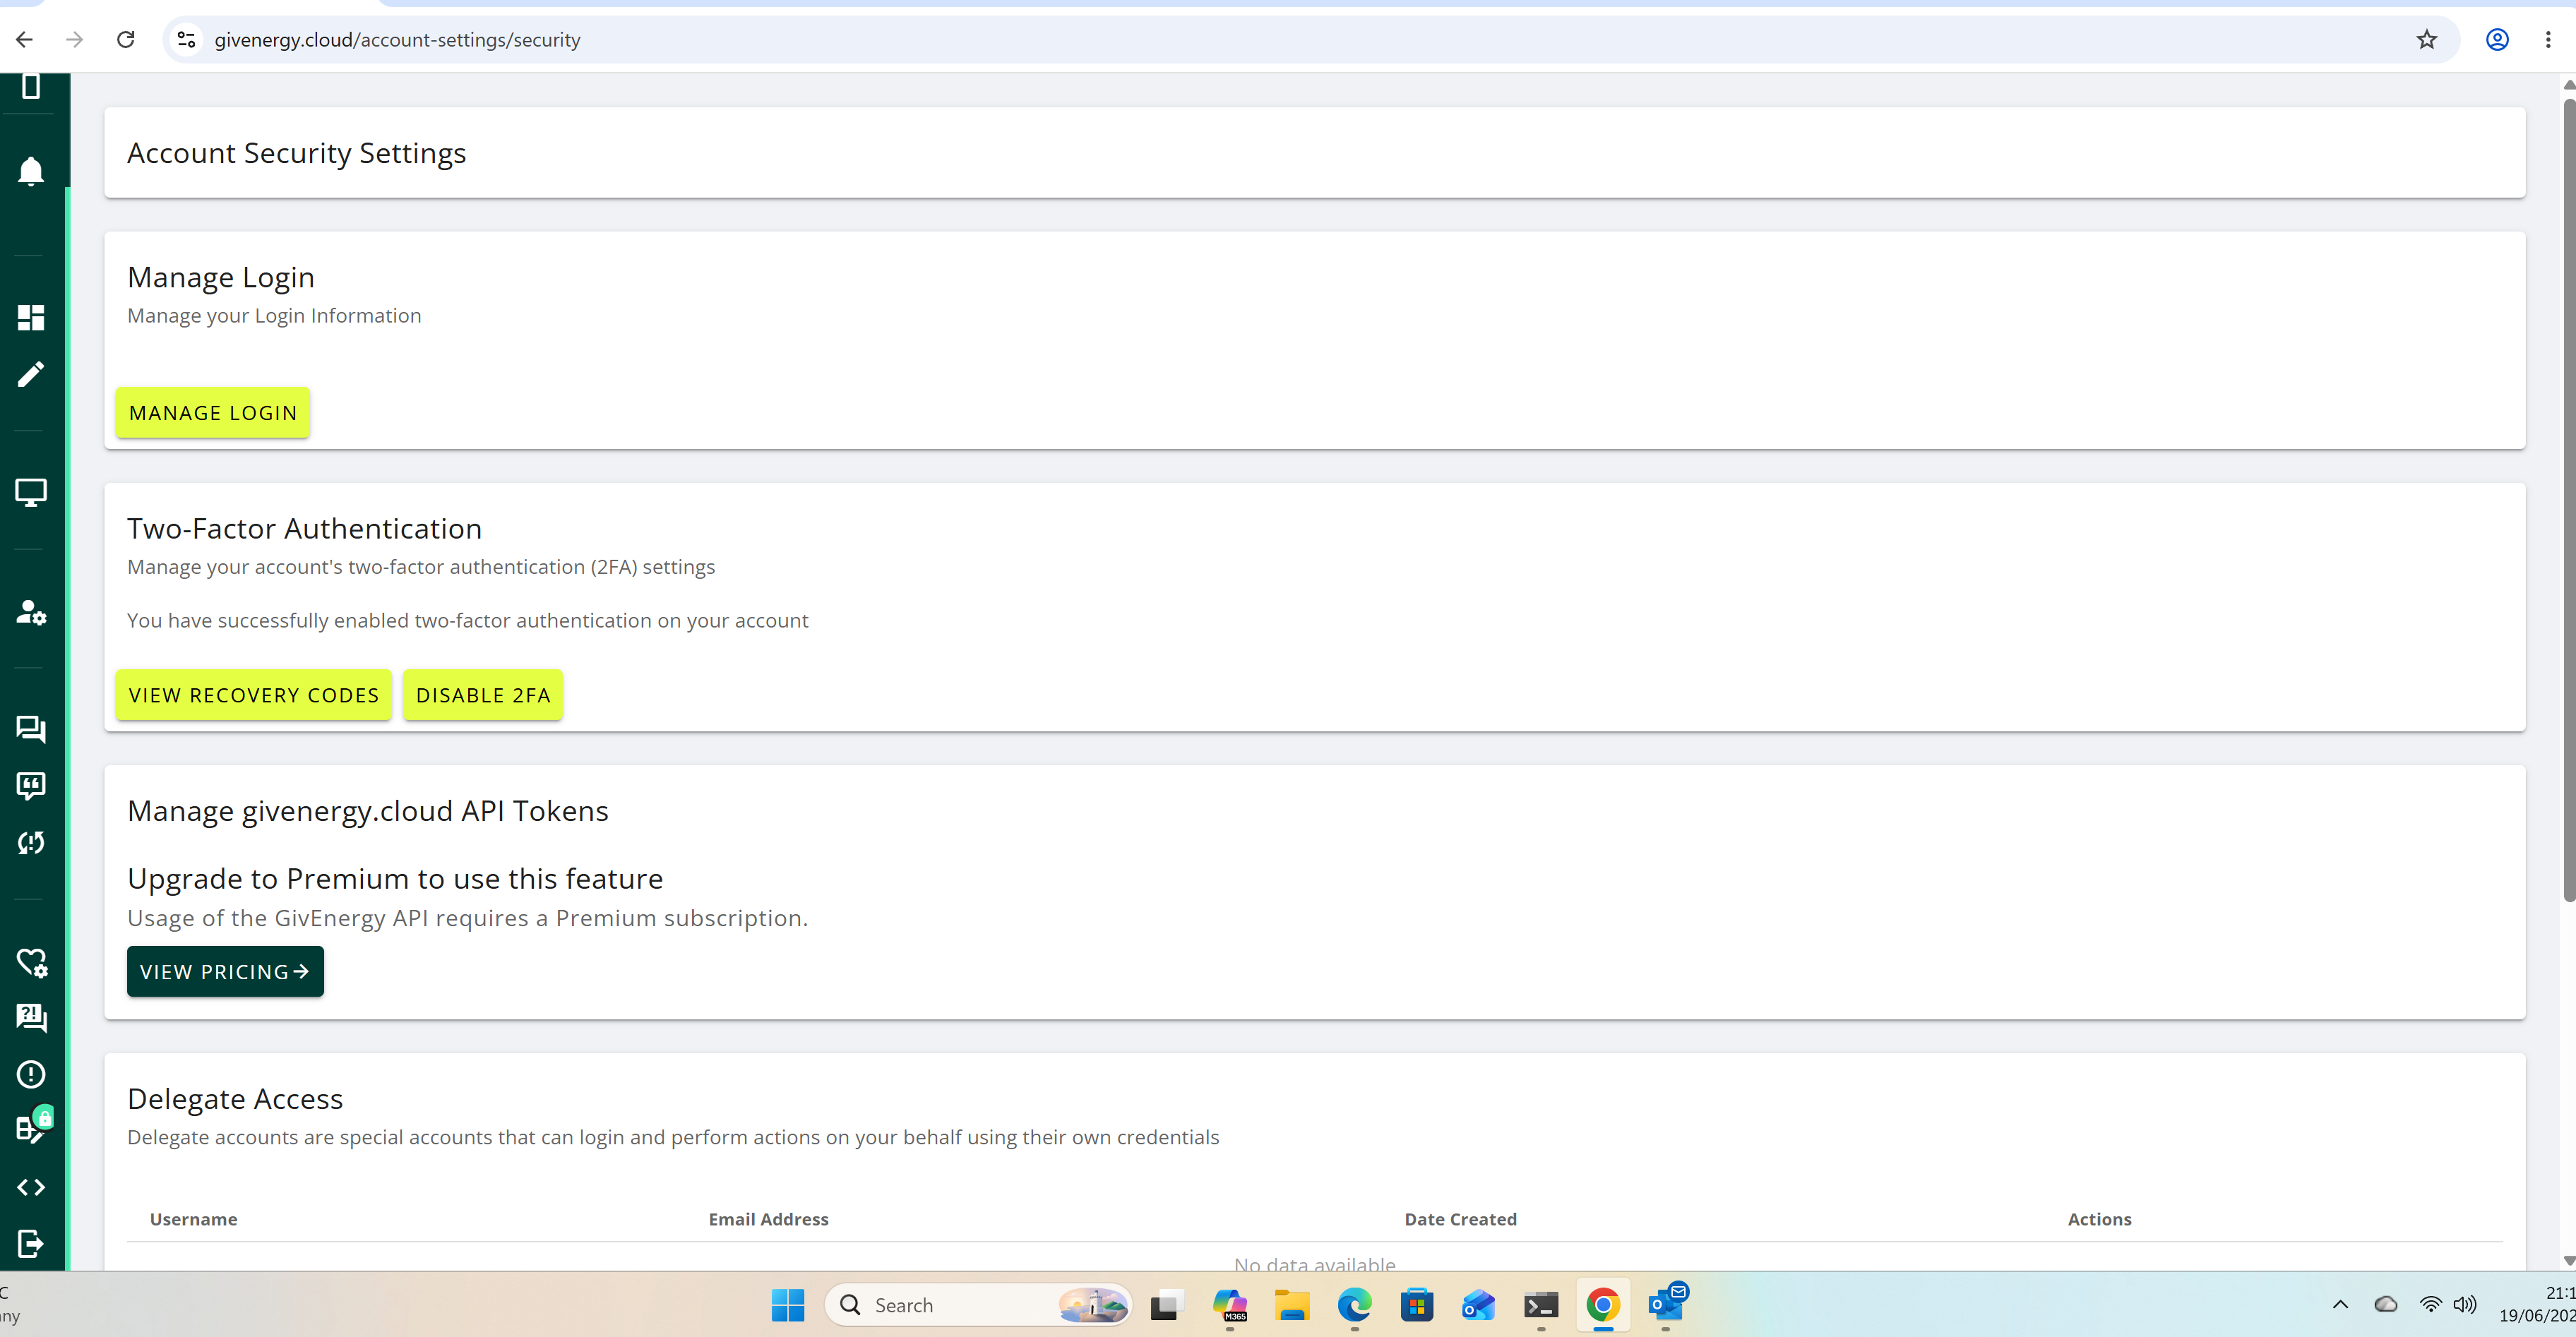Click the sync alert icon in sidebar
The height and width of the screenshot is (1337, 2576).
(x=31, y=843)
